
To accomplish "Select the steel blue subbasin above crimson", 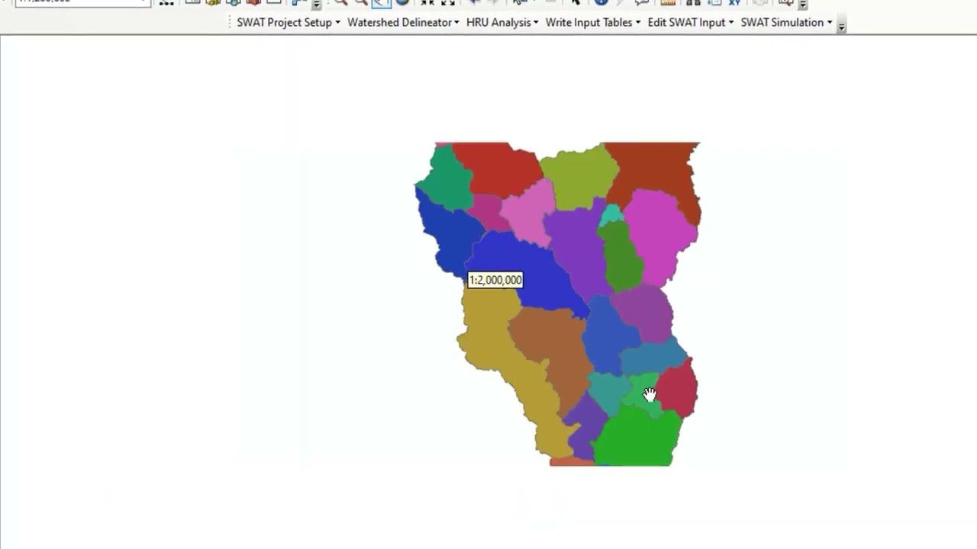I will 653,358.
